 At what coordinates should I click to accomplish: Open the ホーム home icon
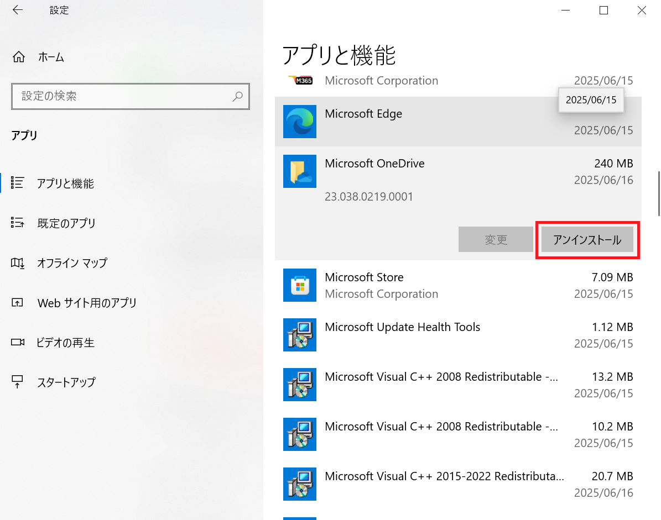[x=19, y=57]
